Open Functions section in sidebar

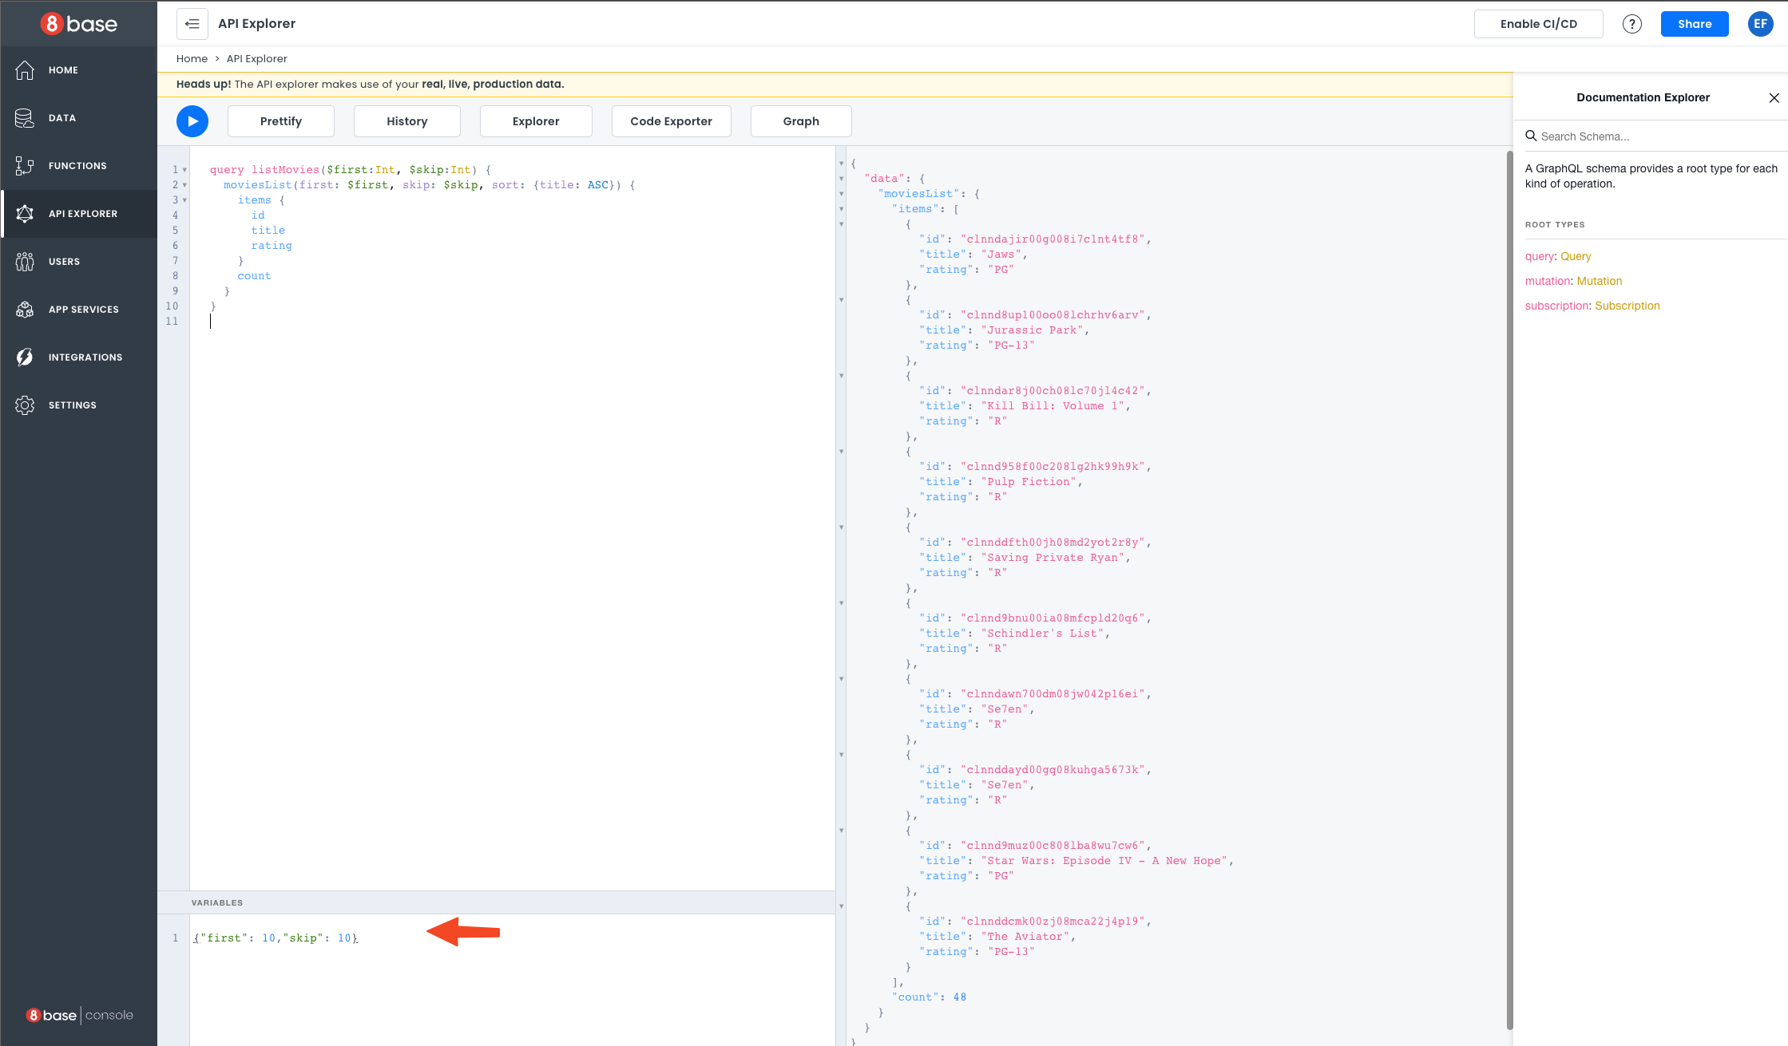(x=77, y=166)
